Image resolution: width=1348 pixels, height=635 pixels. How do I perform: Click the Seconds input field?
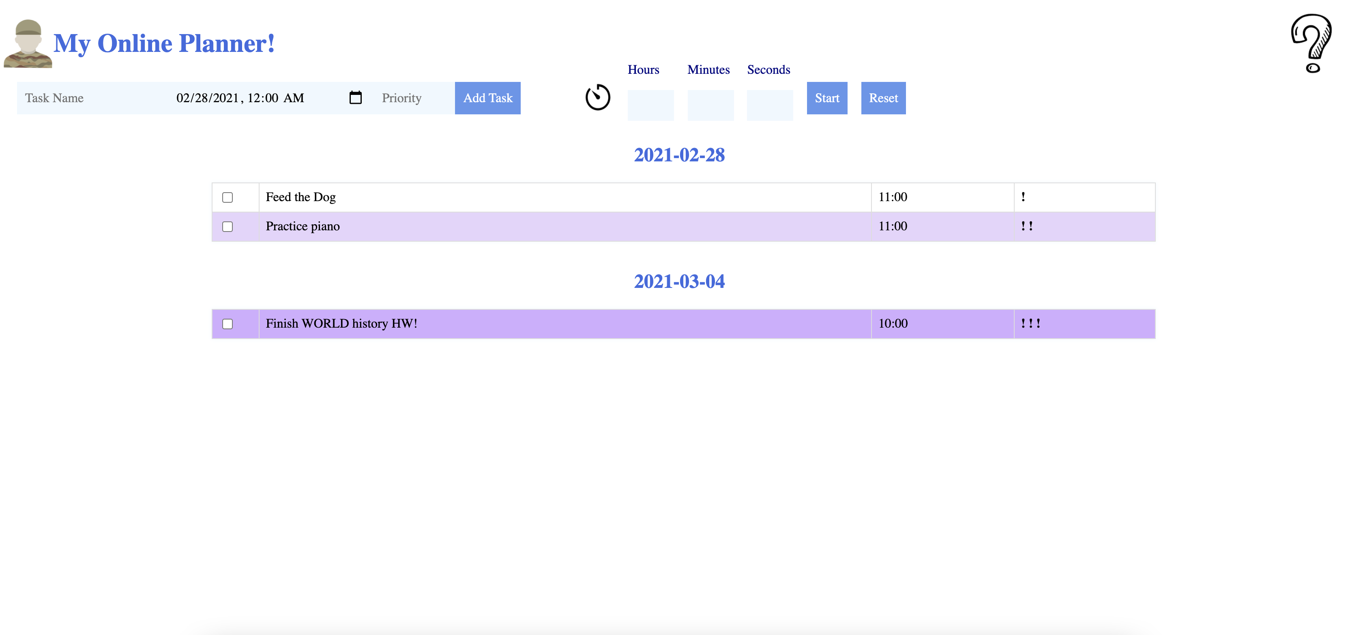tap(769, 105)
